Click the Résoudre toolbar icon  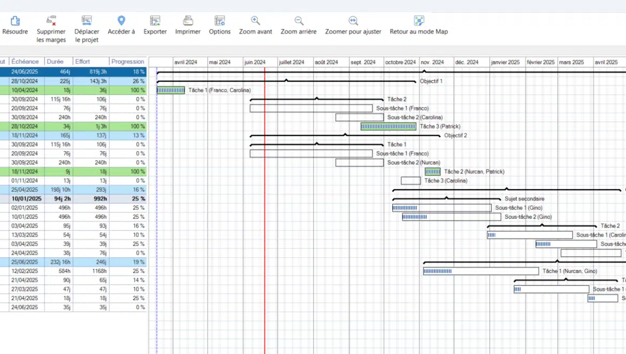15,21
